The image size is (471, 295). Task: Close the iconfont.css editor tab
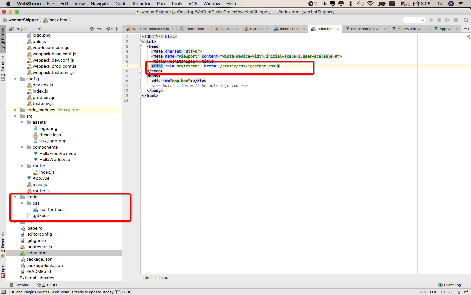click(x=304, y=29)
